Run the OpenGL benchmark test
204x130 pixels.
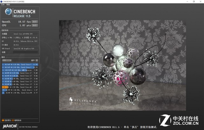point(35,22)
